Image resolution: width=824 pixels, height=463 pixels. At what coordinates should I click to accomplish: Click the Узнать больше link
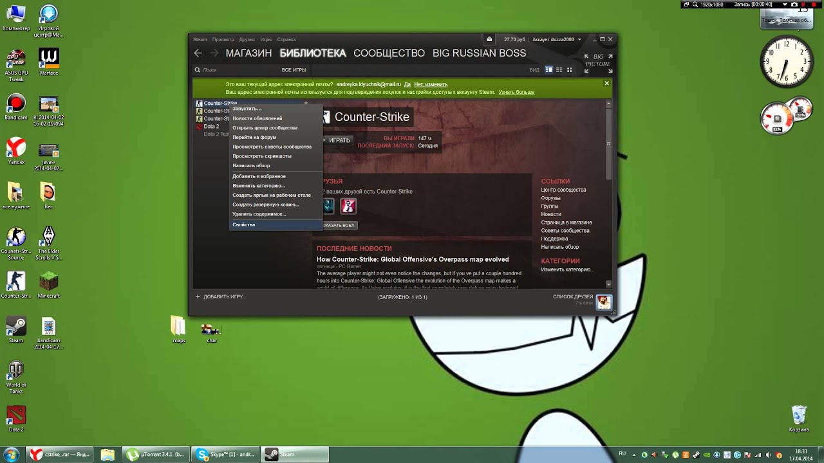point(516,92)
